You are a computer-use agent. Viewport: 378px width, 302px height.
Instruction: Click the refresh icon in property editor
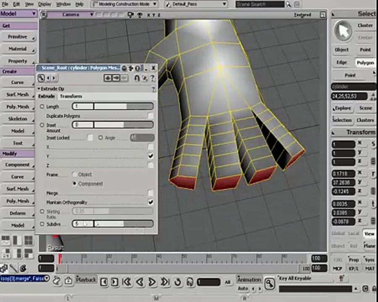(144, 78)
